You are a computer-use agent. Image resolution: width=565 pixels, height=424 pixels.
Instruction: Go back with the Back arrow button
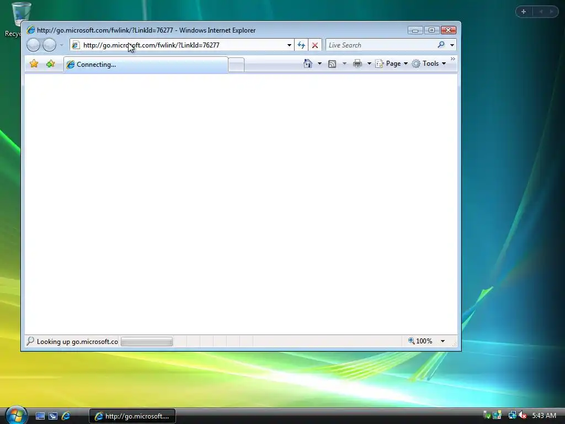(x=33, y=45)
